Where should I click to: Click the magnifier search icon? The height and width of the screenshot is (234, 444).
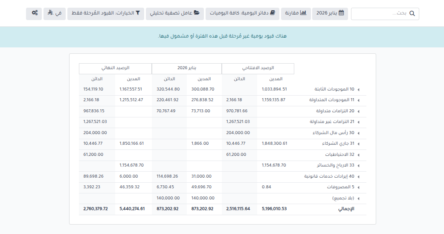412,14
